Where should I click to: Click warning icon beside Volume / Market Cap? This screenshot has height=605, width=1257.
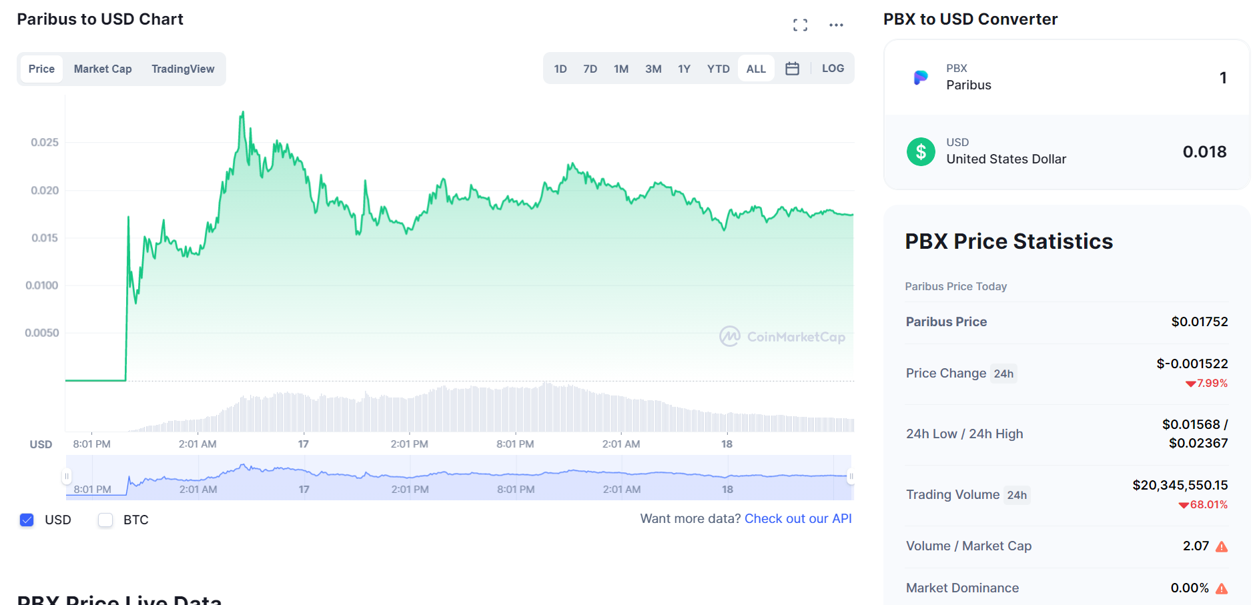[x=1222, y=547]
